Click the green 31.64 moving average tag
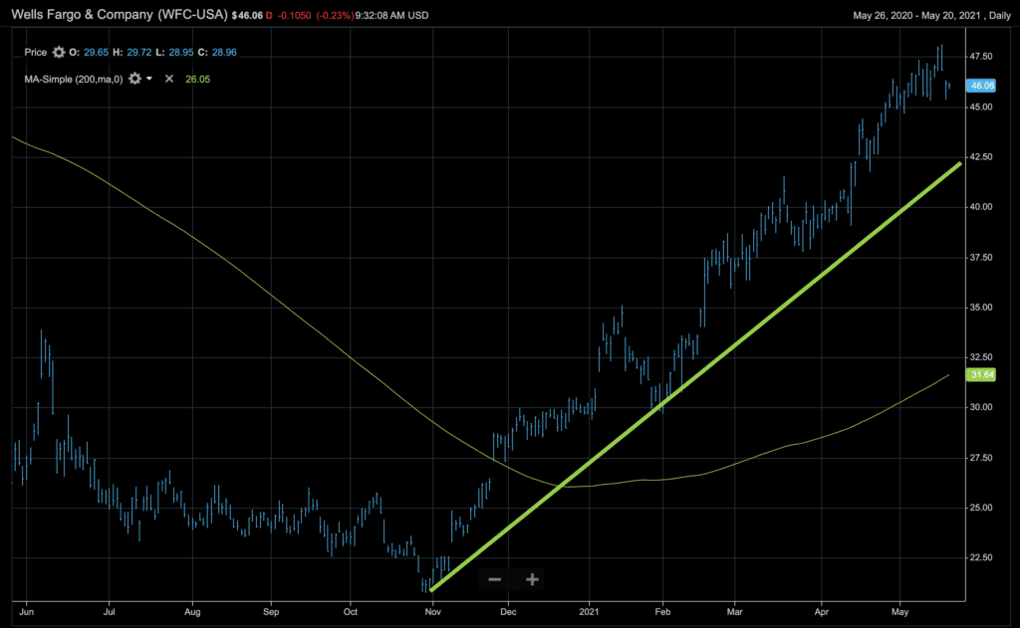Screen dimensions: 1020x628 click(x=982, y=374)
